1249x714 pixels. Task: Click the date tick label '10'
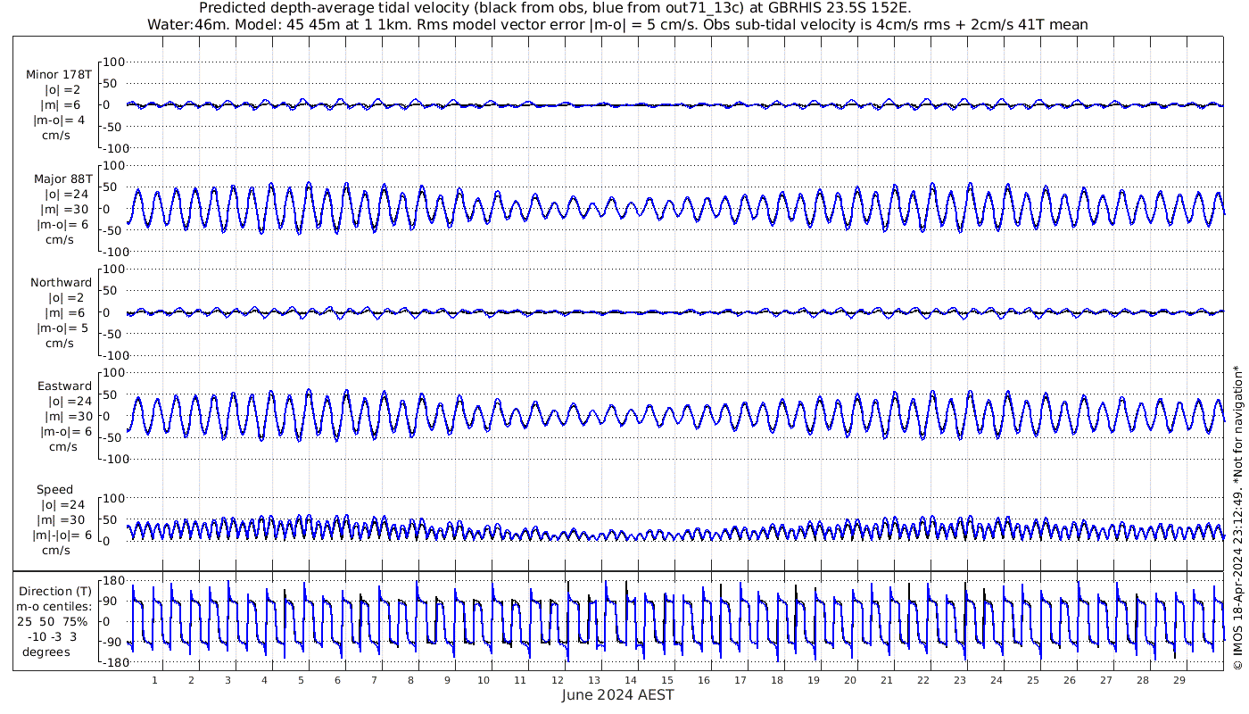pos(484,680)
